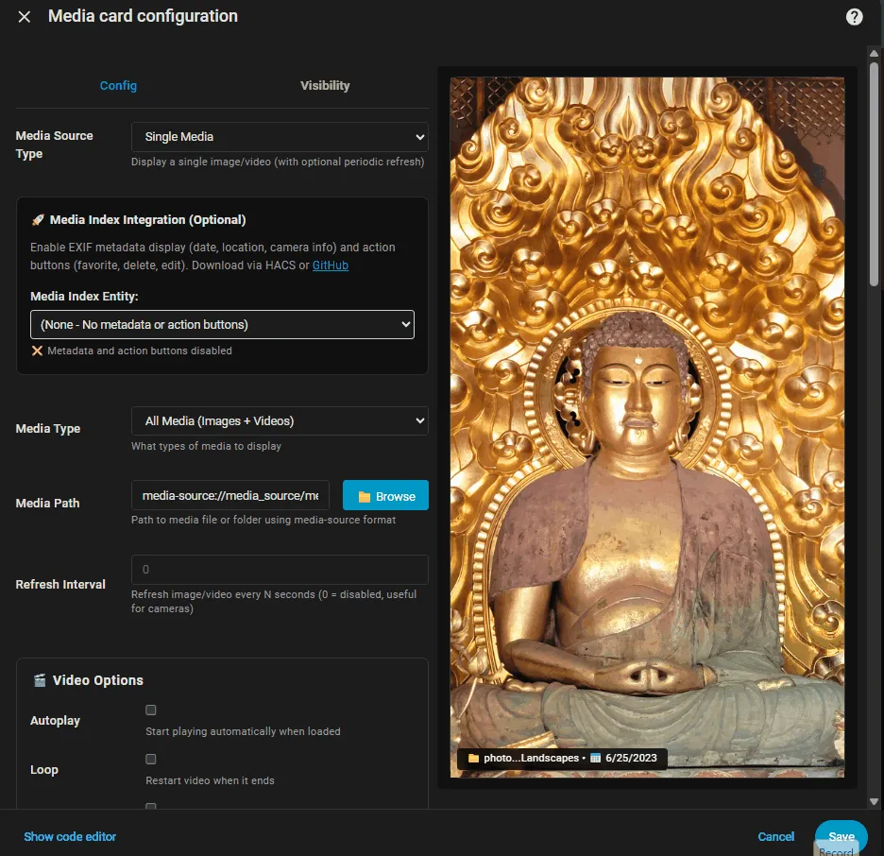Click the folder icon in the photo overlay
Viewport: 884px width, 856px height.
473,759
